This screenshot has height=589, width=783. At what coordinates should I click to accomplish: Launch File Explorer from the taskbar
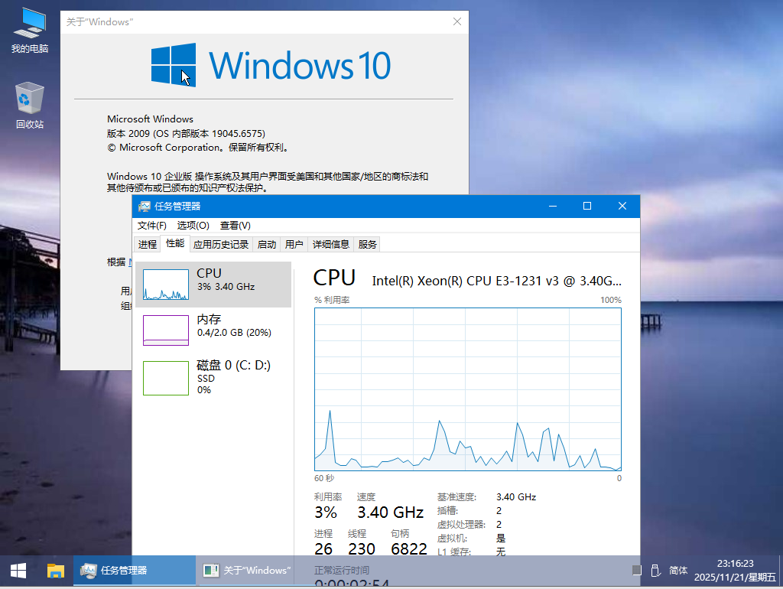coord(55,571)
